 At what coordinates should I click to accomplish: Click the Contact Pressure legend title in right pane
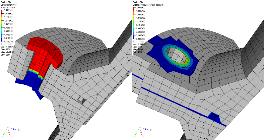click(x=148, y=5)
